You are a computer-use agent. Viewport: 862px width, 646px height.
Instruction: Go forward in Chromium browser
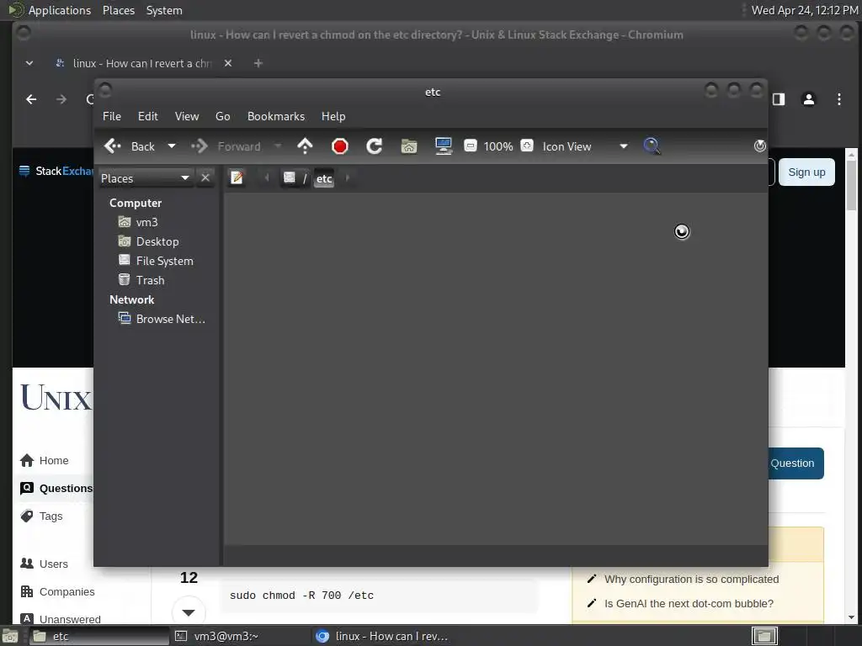pyautogui.click(x=61, y=99)
